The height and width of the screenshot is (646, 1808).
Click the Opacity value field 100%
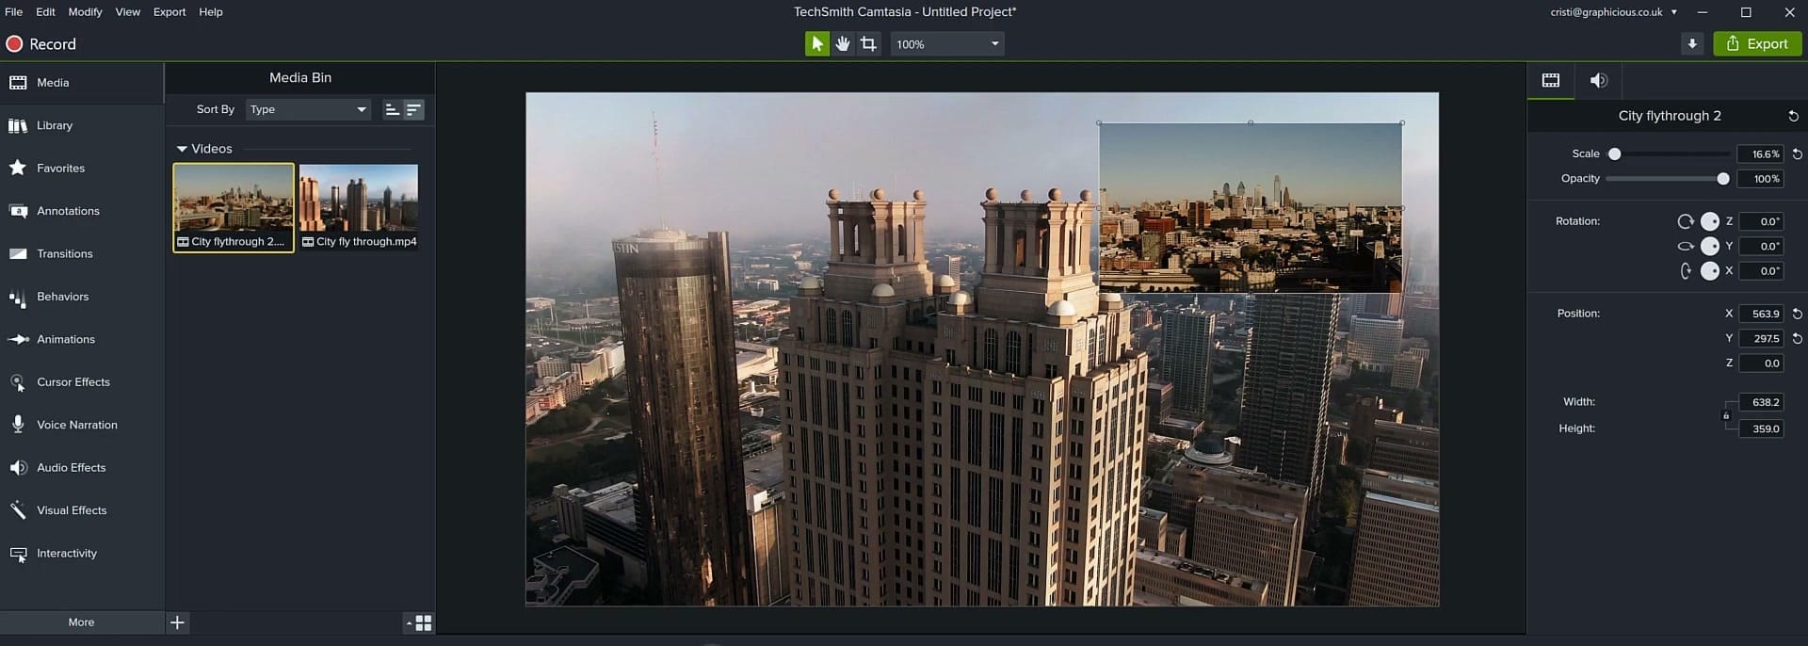coord(1760,179)
